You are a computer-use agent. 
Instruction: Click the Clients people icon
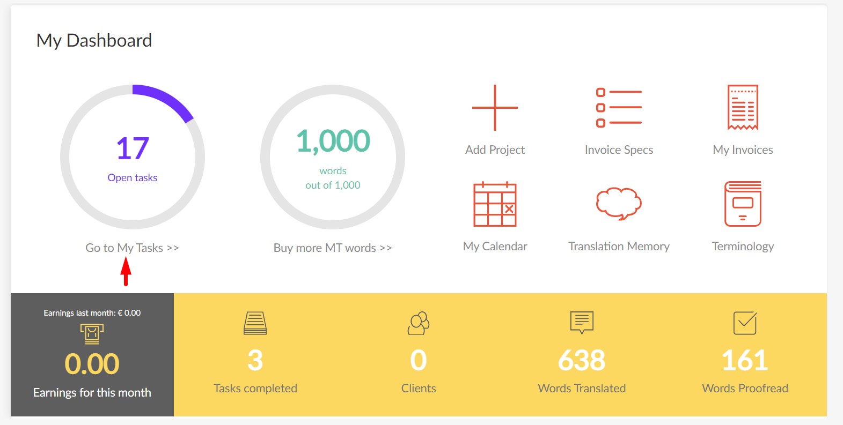[x=419, y=323]
